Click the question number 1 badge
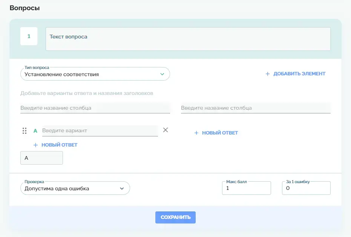 29,37
